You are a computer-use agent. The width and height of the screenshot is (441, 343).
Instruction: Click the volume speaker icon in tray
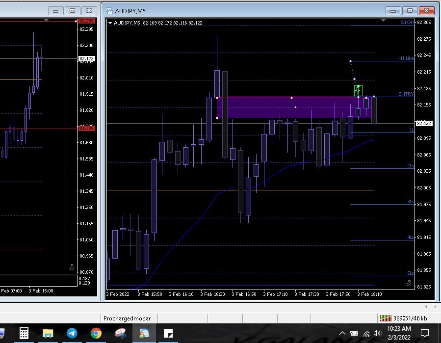377,333
